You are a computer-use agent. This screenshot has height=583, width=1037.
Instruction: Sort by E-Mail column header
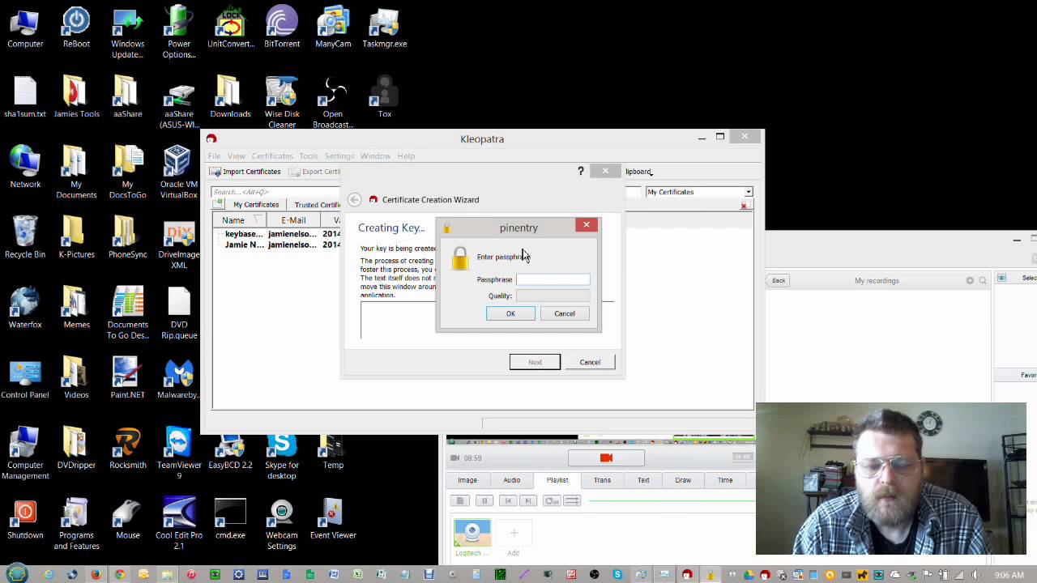pyautogui.click(x=293, y=220)
